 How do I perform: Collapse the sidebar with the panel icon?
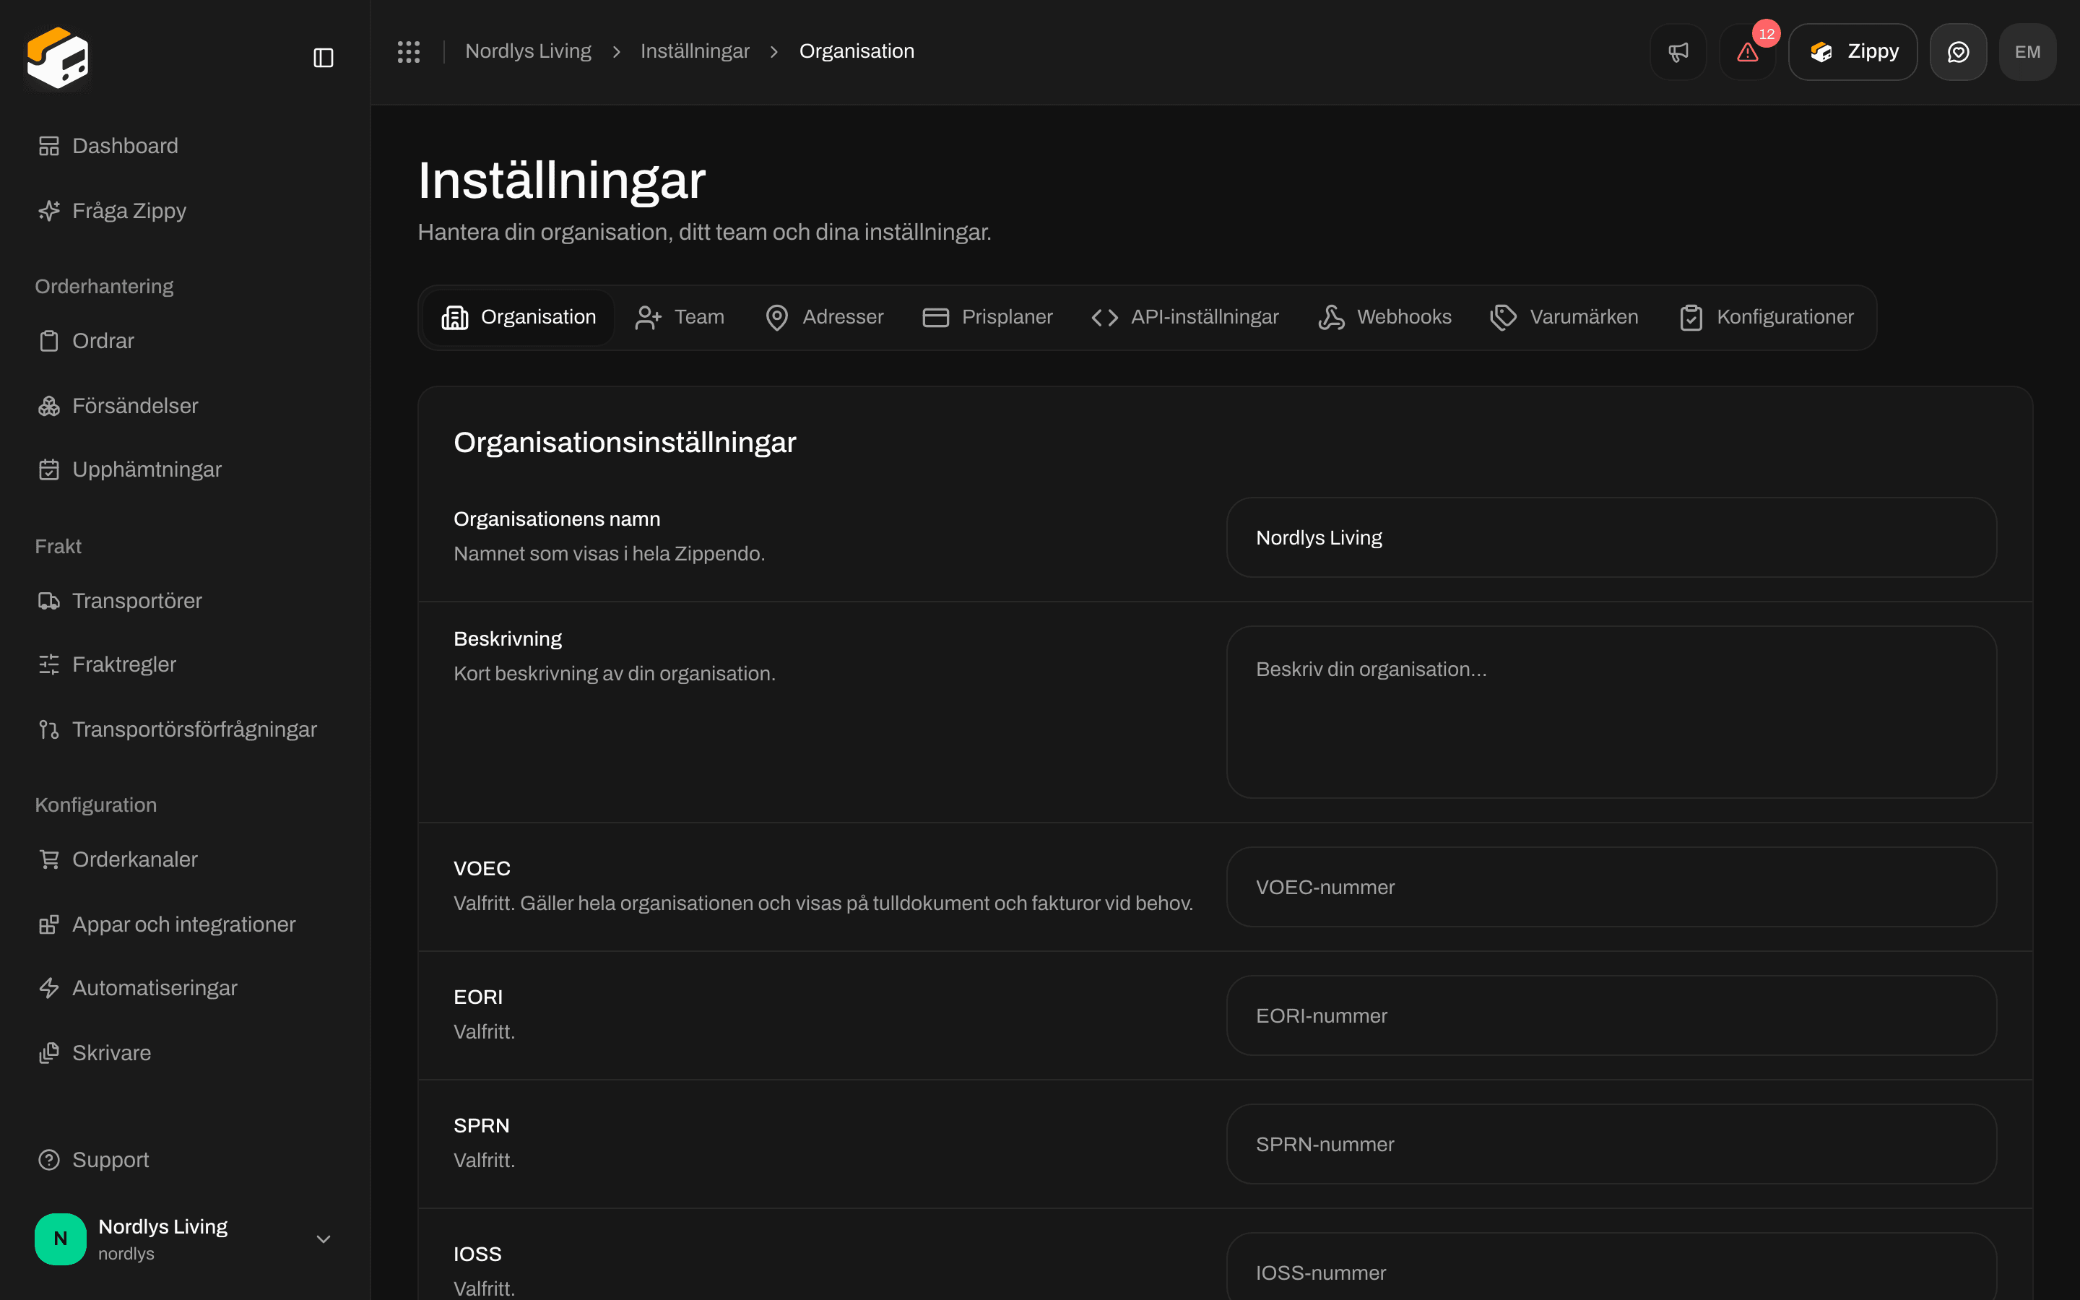pyautogui.click(x=323, y=58)
